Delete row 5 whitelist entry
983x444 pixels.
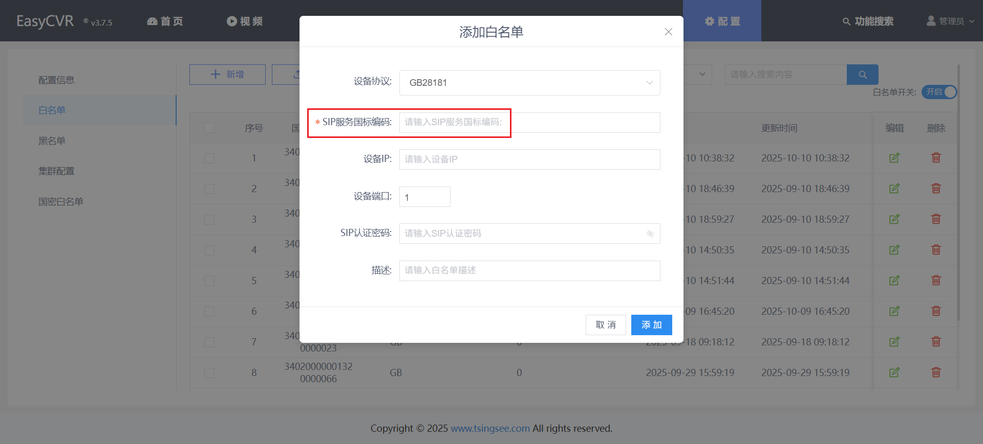(936, 281)
